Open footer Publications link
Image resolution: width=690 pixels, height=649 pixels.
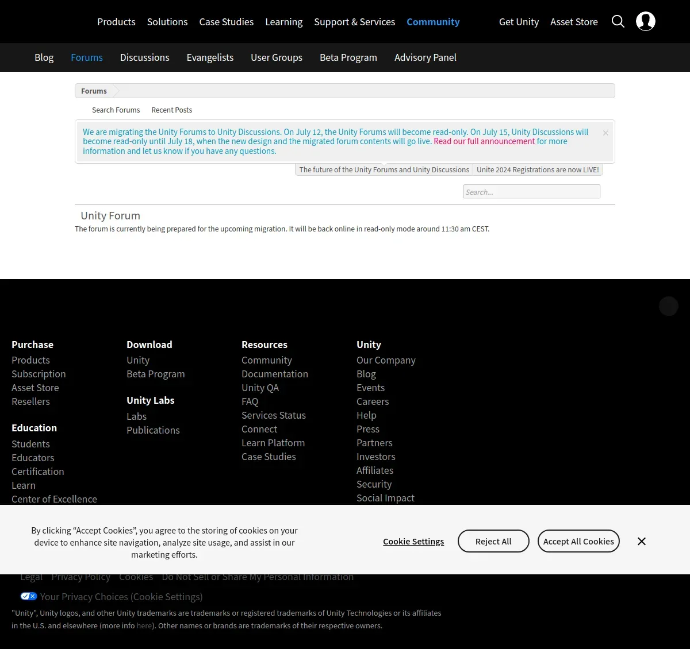click(153, 430)
